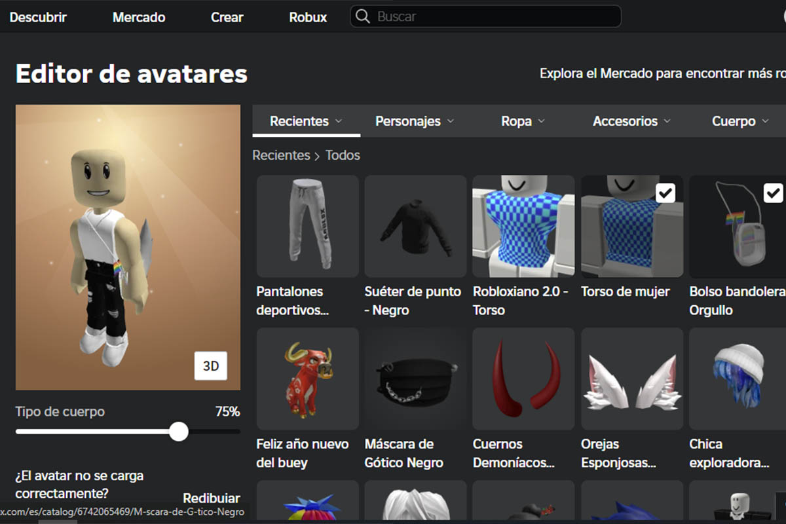The height and width of the screenshot is (524, 786).
Task: Click the search magnifier icon
Action: [x=362, y=16]
